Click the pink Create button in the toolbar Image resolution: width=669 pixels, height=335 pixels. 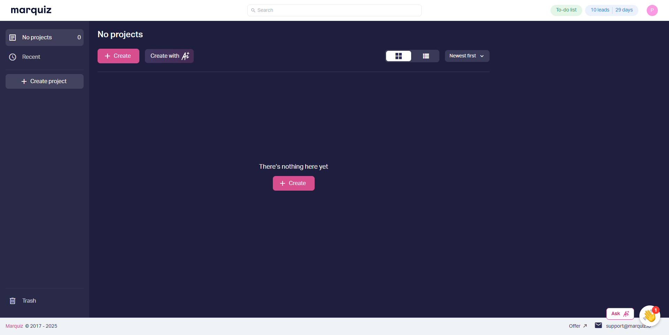click(118, 56)
